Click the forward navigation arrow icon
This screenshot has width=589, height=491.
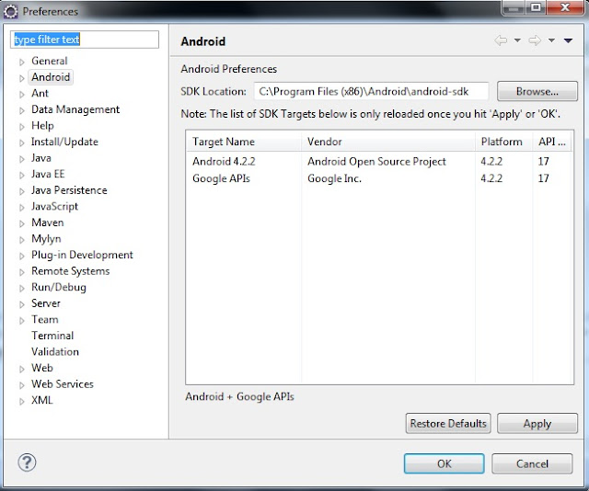tap(535, 40)
